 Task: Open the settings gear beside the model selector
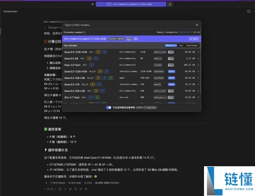(93, 4)
